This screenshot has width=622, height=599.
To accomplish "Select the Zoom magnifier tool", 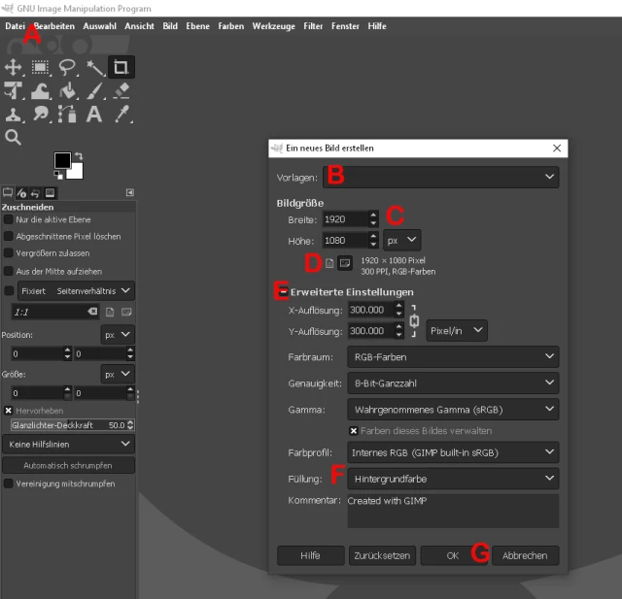I will click(14, 138).
